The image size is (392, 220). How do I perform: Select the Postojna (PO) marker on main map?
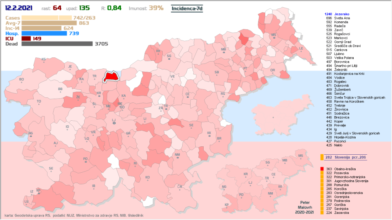(x=85, y=160)
